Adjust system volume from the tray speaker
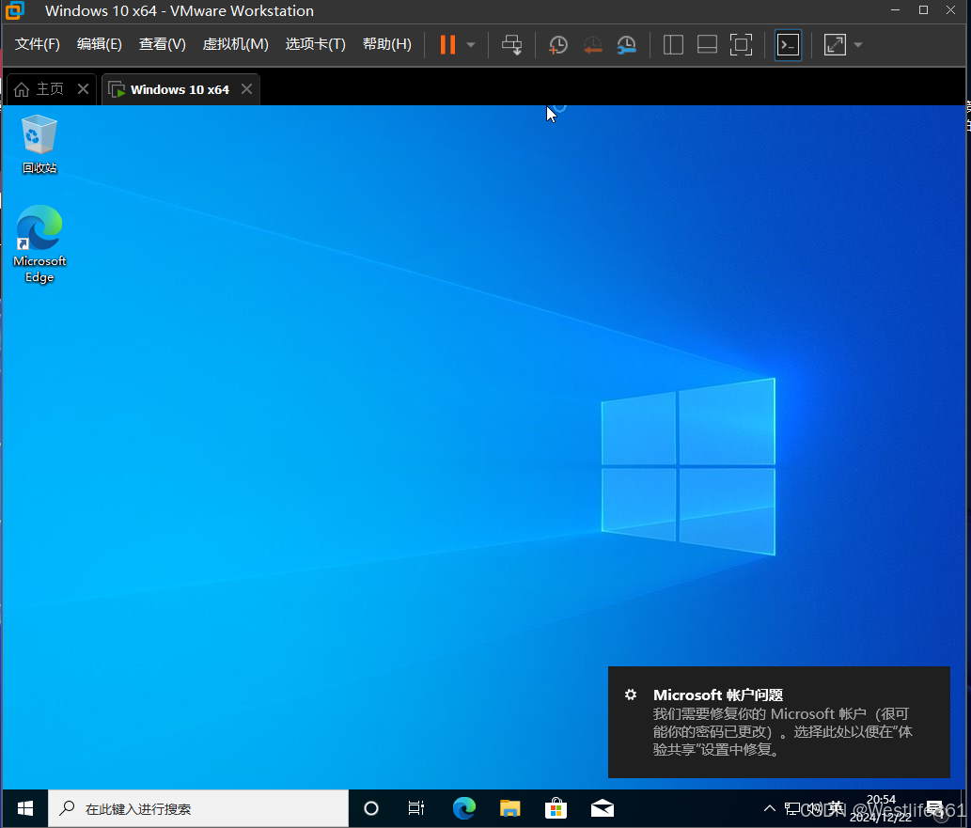971x828 pixels. pos(816,808)
